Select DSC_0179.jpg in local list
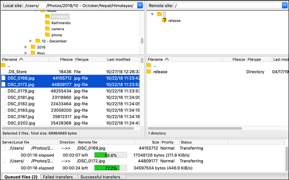The image size is (289, 180). (70, 91)
